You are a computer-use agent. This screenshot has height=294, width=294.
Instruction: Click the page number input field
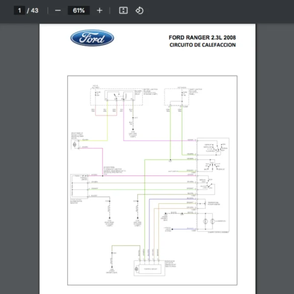(19, 10)
